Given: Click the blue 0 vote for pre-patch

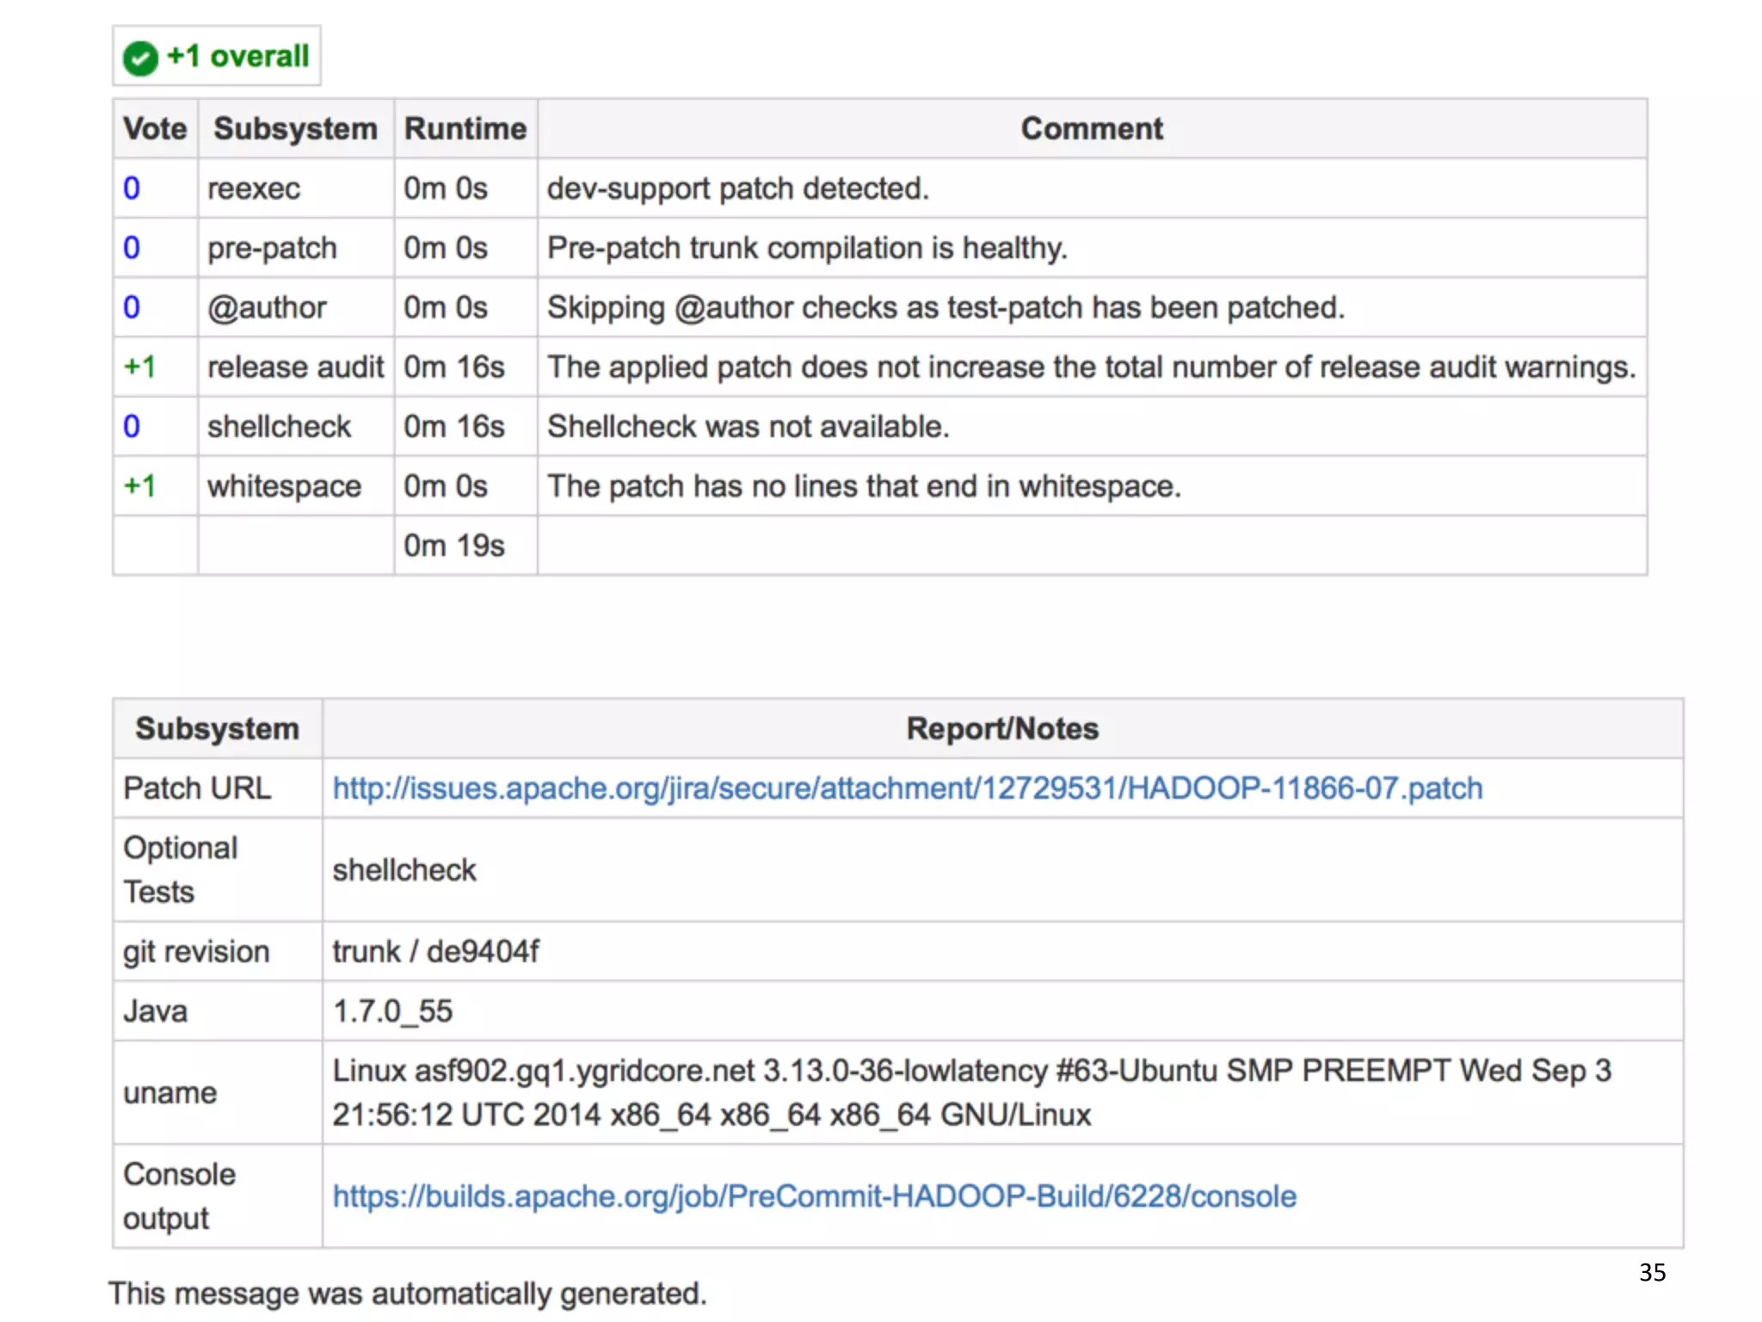Looking at the screenshot, I should point(132,248).
